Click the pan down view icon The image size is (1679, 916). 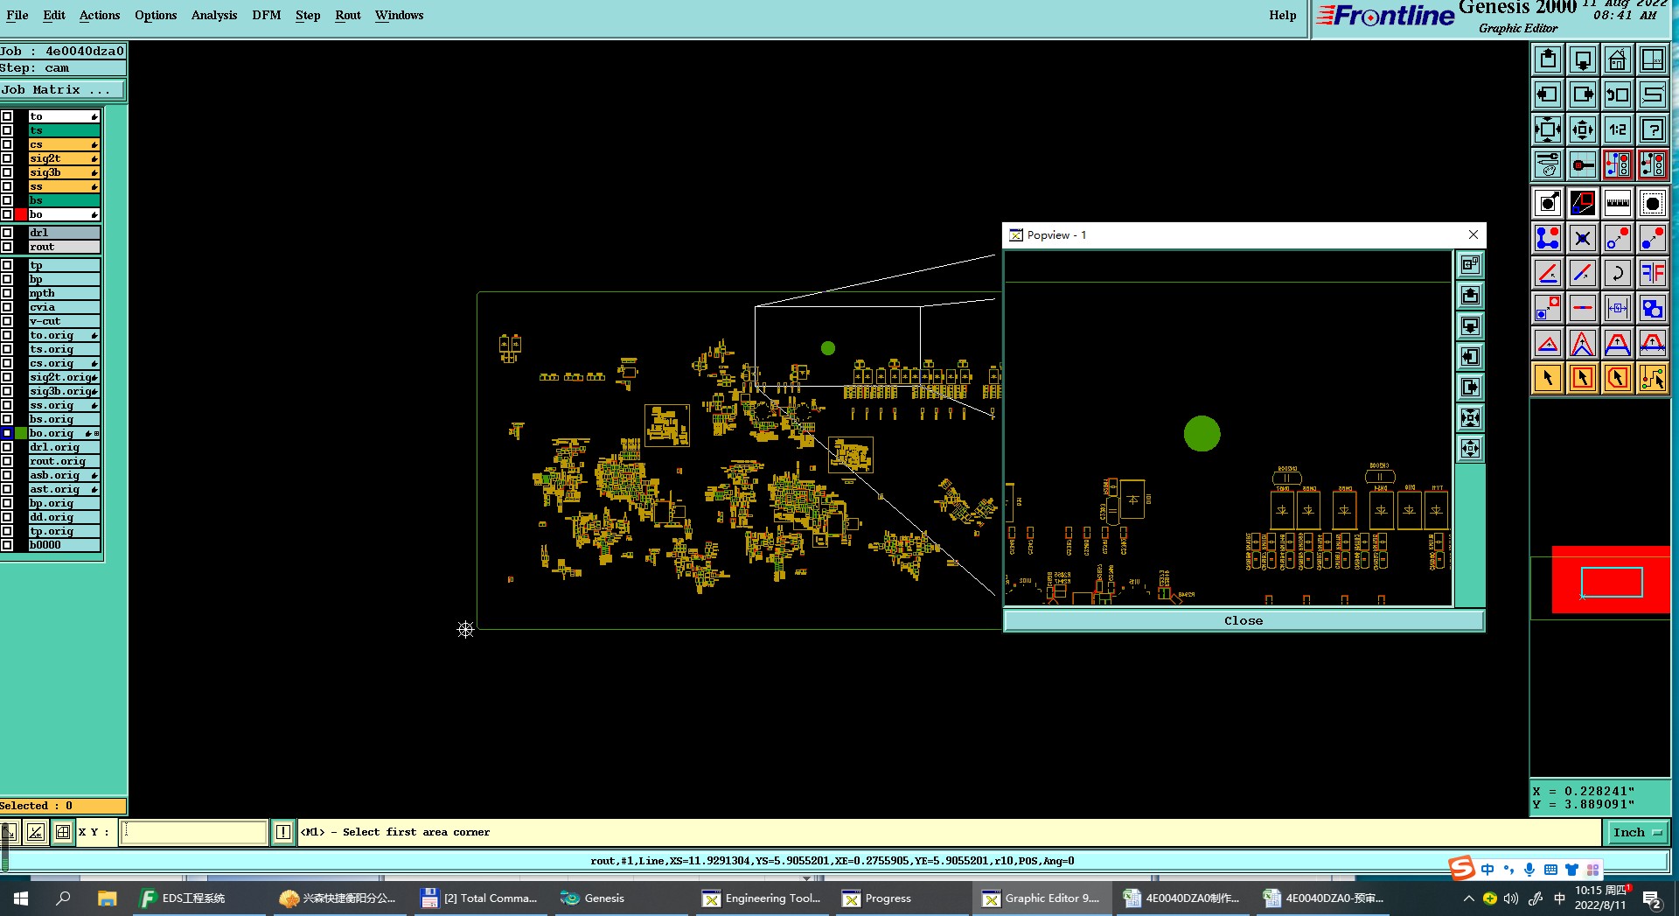pos(1583,59)
